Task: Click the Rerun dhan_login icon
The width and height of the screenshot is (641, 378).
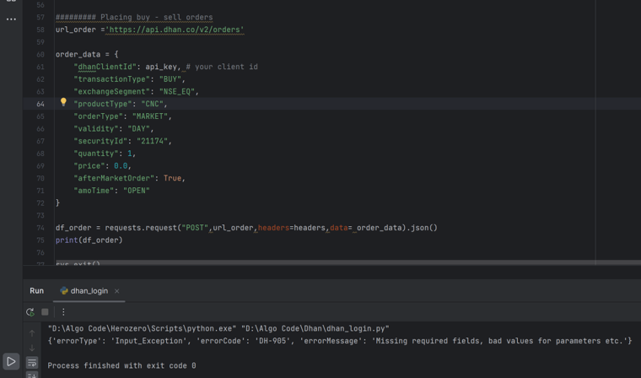Action: [x=30, y=312]
